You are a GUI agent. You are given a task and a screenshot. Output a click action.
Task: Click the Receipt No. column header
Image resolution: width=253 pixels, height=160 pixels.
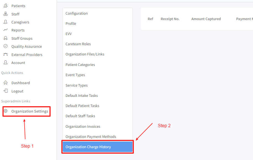coord(170,19)
